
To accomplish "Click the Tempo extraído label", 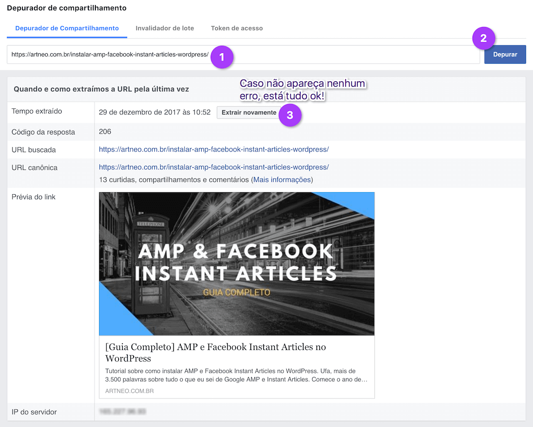I will pyautogui.click(x=37, y=111).
